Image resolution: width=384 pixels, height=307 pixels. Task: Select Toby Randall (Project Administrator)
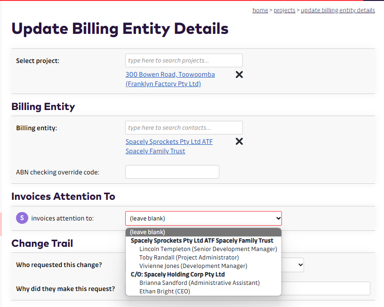click(189, 257)
